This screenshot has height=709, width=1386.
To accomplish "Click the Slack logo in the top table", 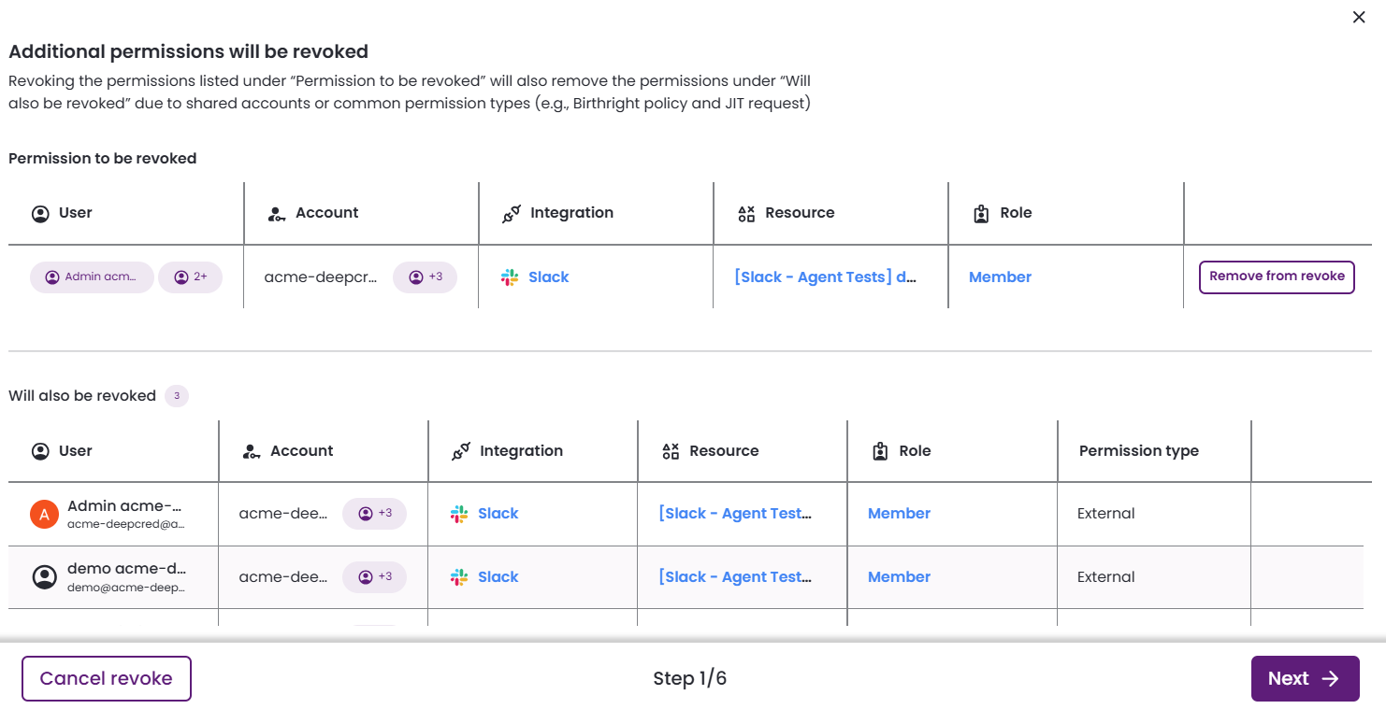I will [510, 277].
